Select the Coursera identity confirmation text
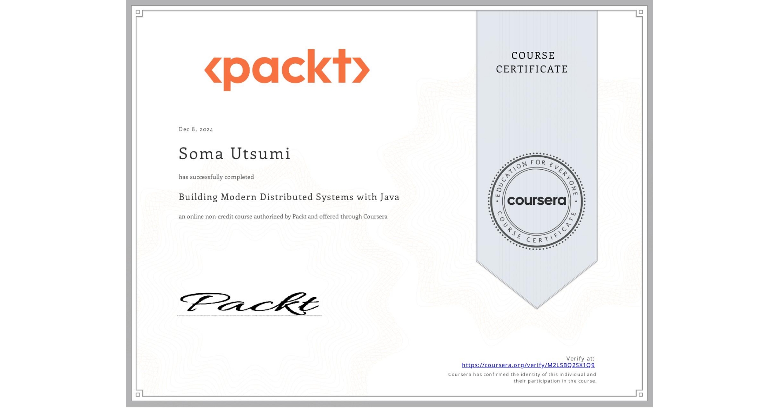The width and height of the screenshot is (780, 408). (x=522, y=377)
